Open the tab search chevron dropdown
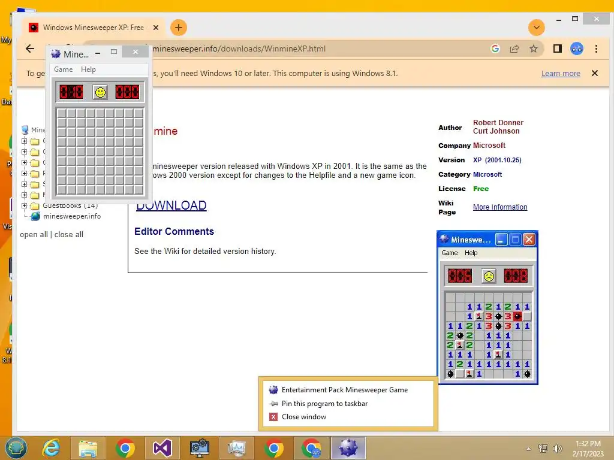 [537, 28]
